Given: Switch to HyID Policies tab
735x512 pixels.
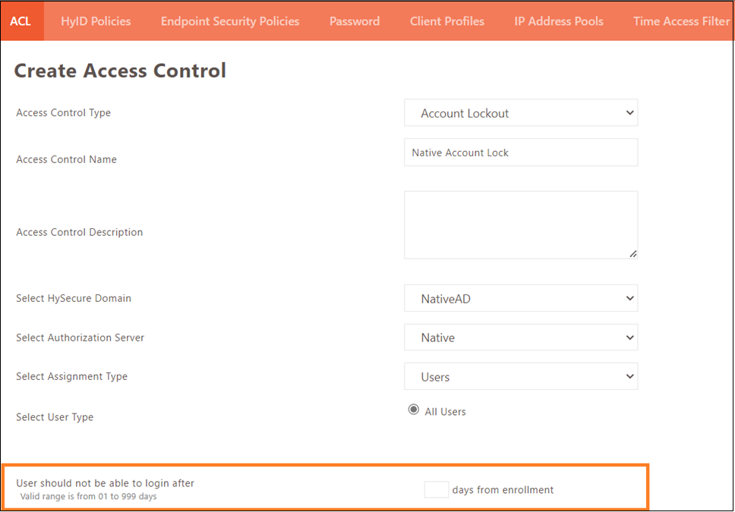Looking at the screenshot, I should (x=96, y=21).
